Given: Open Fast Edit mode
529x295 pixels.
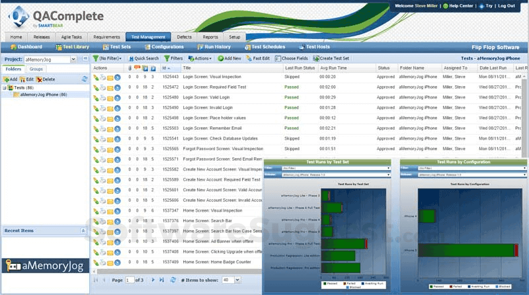Looking at the screenshot, I should point(258,58).
